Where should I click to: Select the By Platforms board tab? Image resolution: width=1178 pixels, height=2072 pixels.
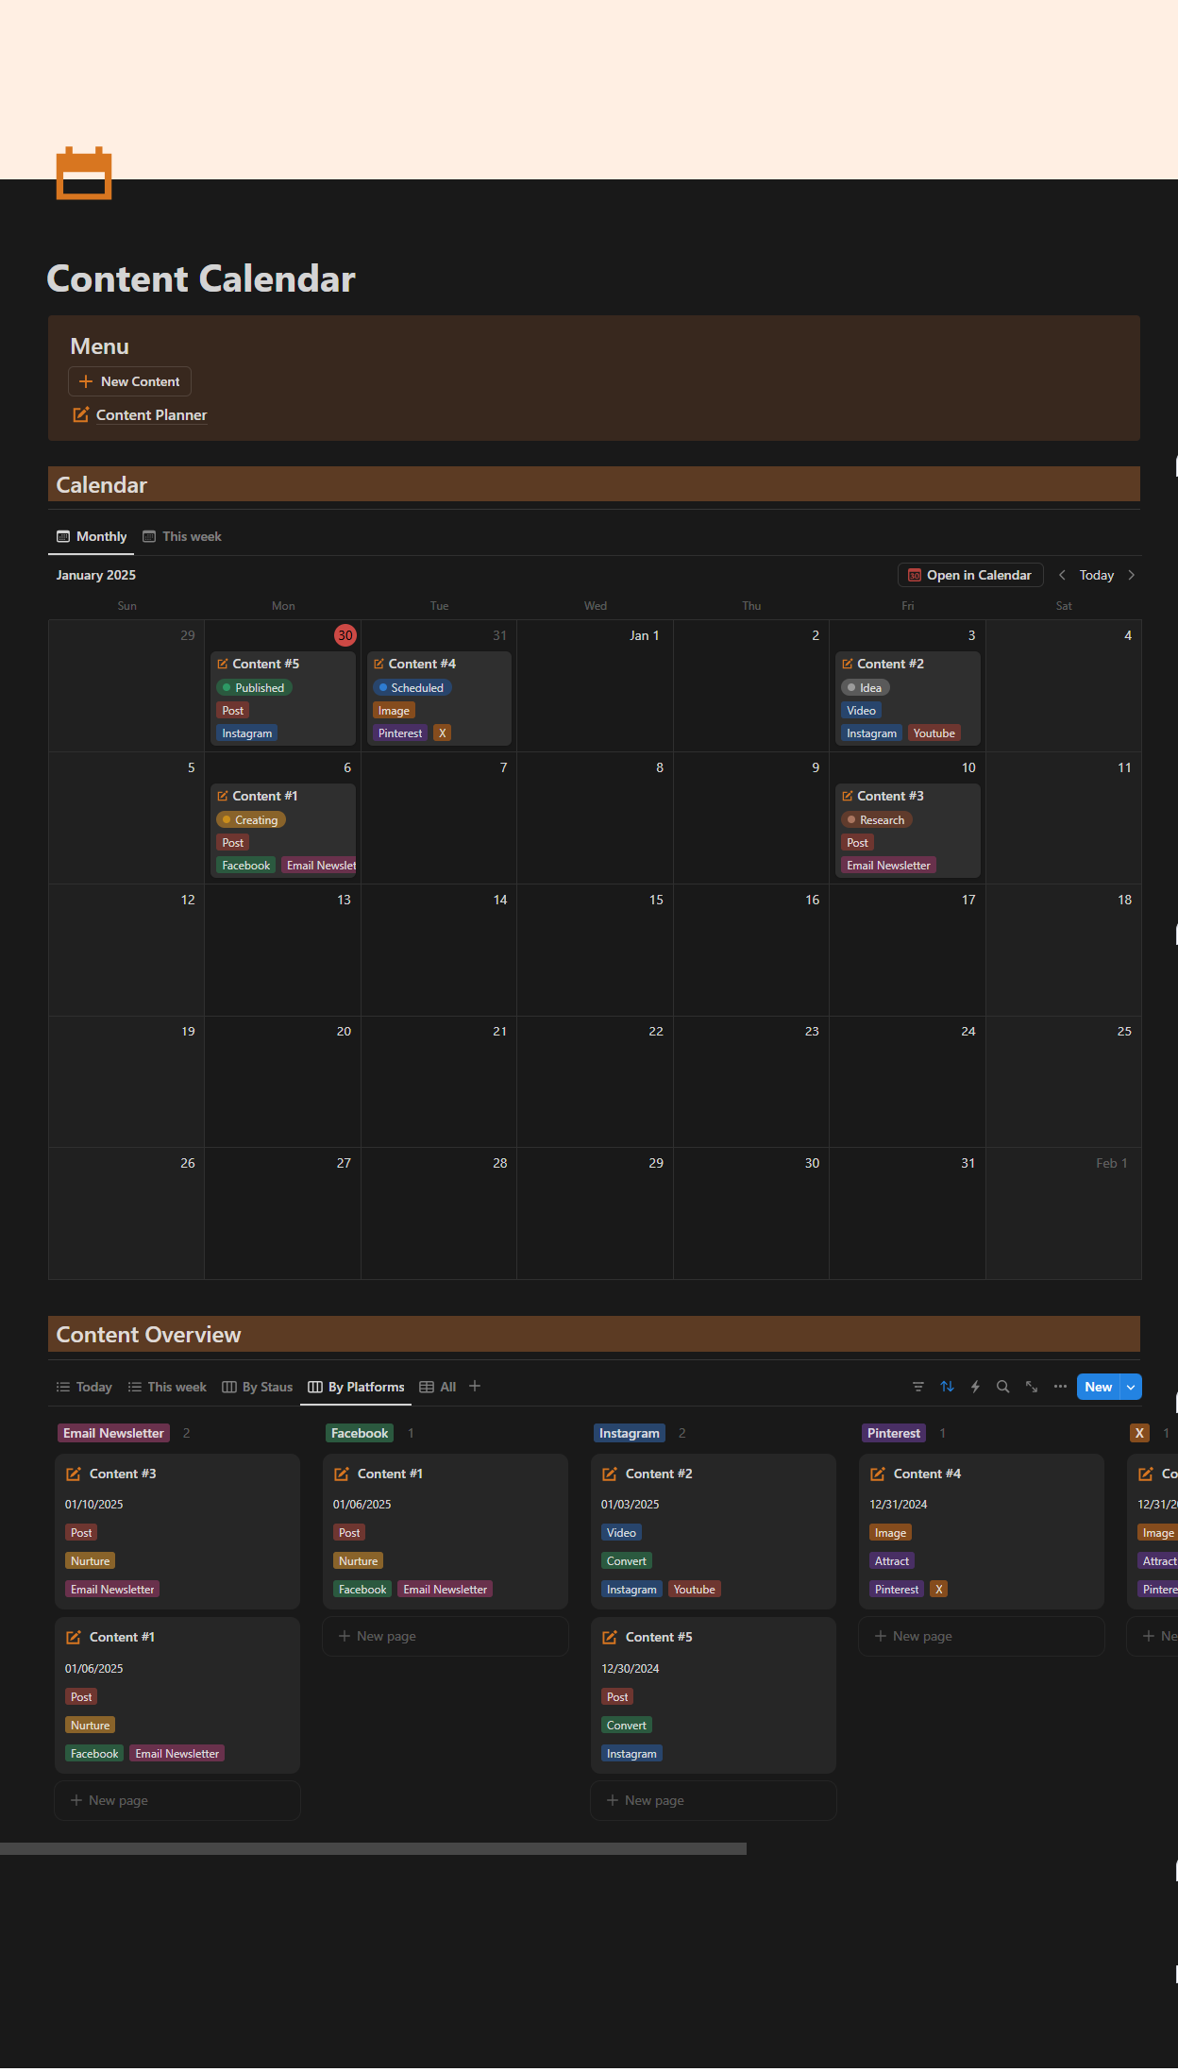356,1387
